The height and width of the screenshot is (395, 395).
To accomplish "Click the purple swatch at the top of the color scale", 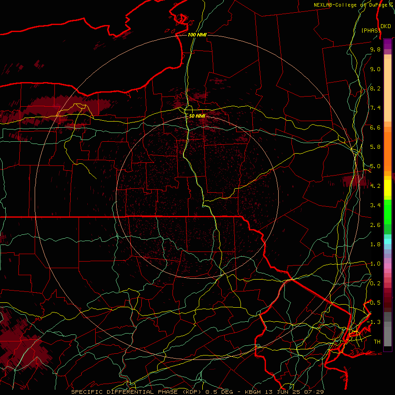I will tap(388, 44).
